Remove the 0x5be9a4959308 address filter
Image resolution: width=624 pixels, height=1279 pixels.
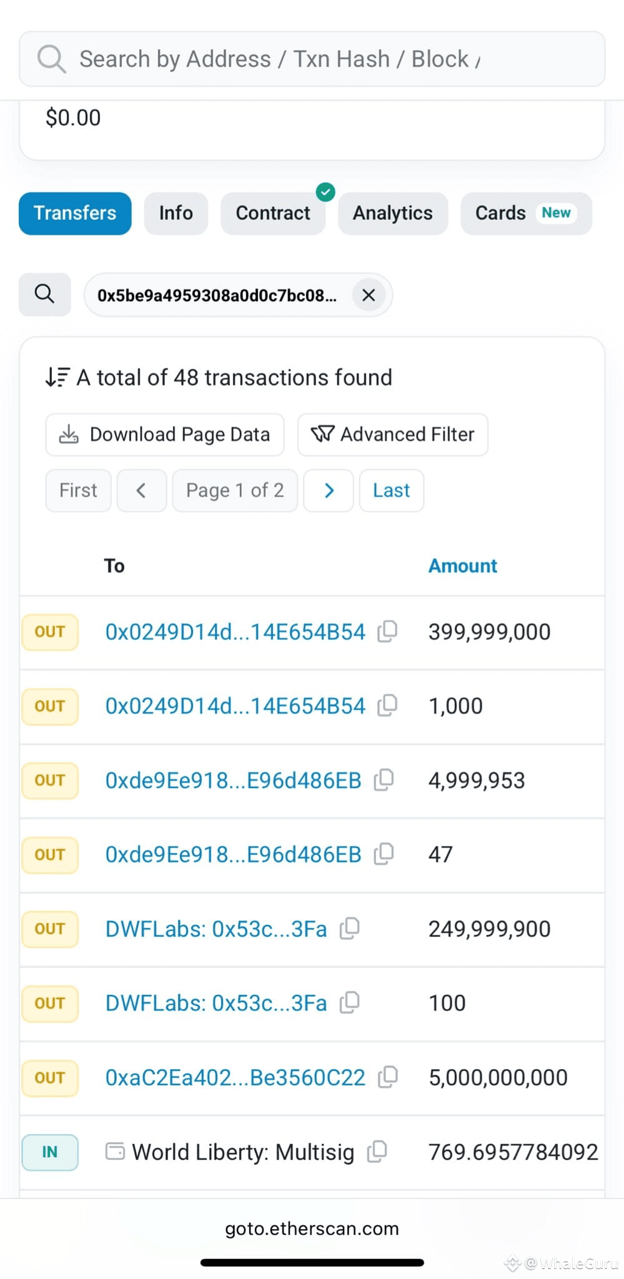(x=369, y=295)
